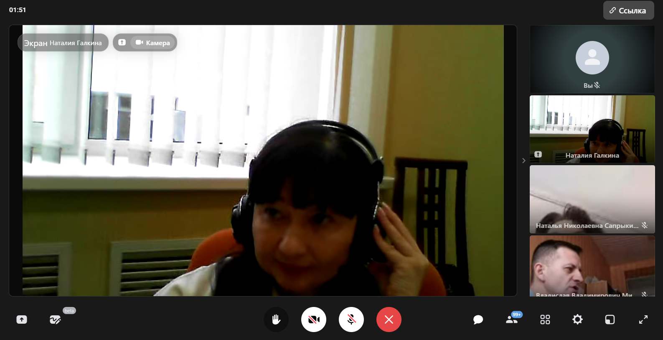The image size is (663, 340).
Task: Select Наталия Галкина participant thumbnail
Action: 592,129
